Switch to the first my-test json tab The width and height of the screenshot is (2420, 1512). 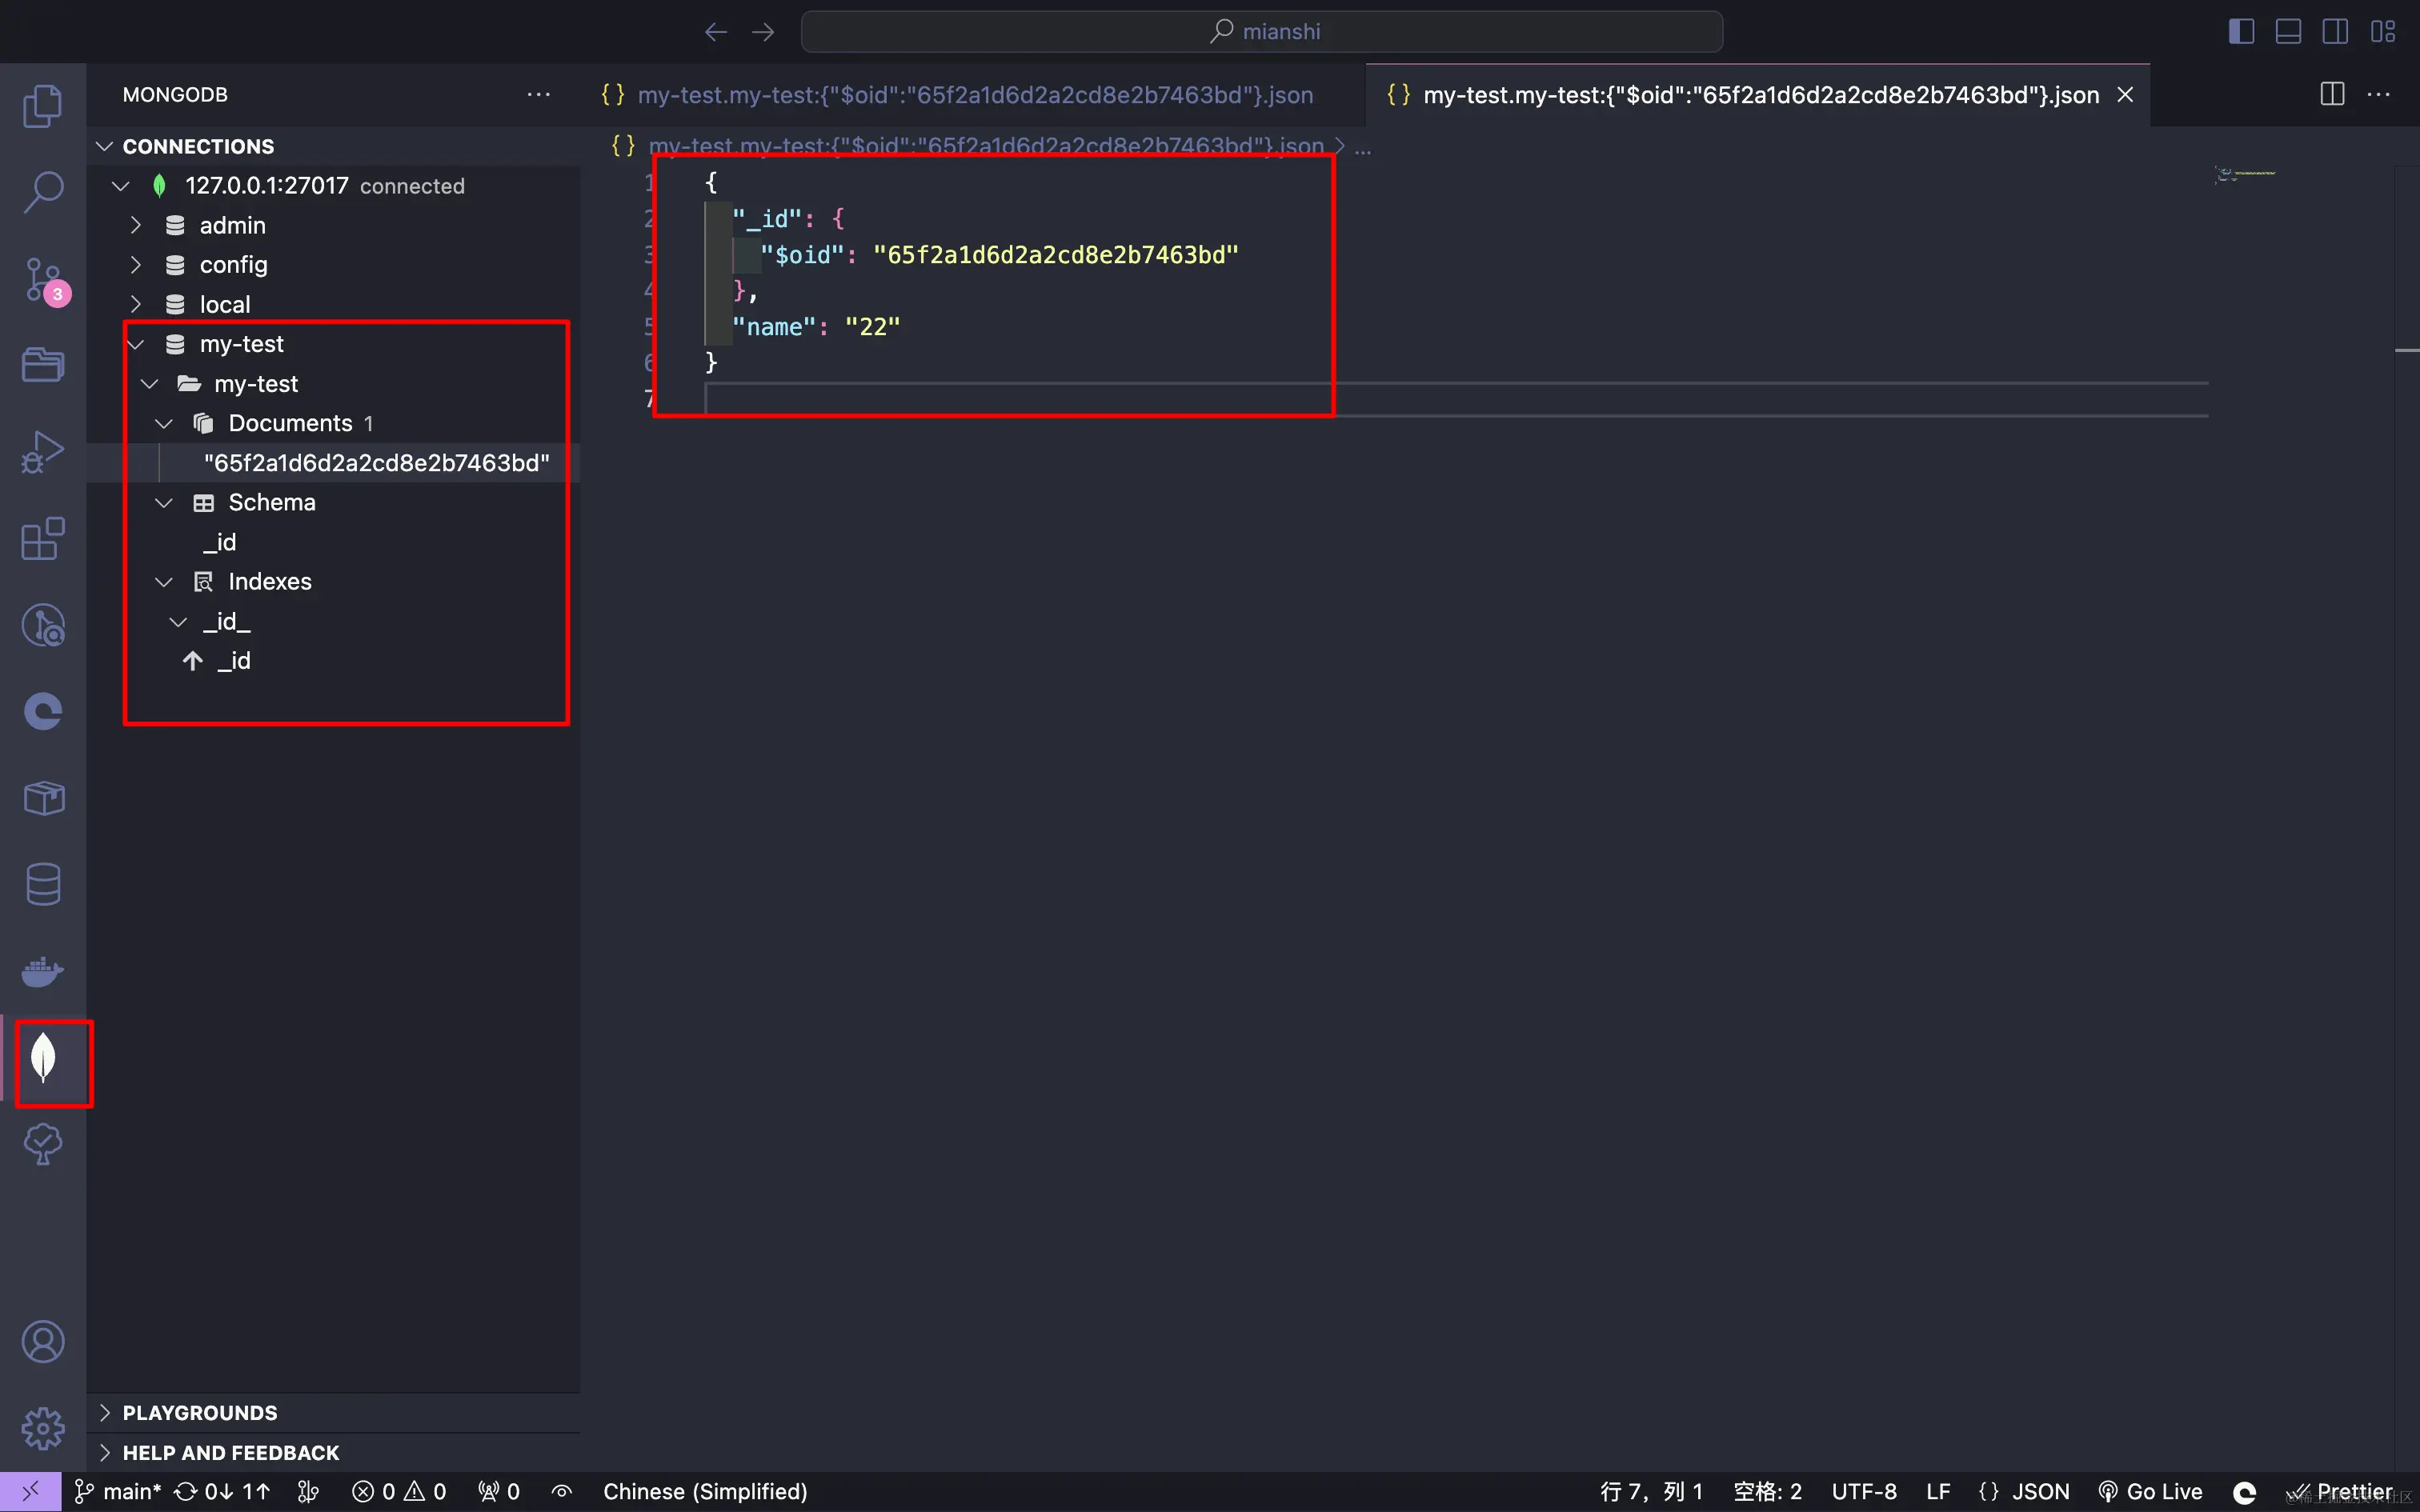pyautogui.click(x=974, y=95)
